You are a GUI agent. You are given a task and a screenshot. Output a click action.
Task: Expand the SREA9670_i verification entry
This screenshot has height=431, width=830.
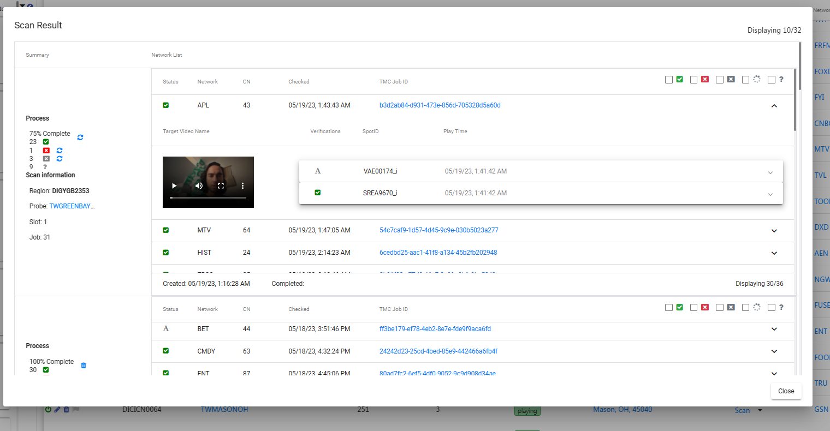(770, 194)
